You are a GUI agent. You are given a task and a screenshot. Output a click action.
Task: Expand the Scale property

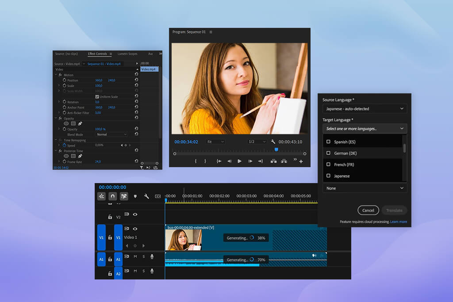(59, 85)
